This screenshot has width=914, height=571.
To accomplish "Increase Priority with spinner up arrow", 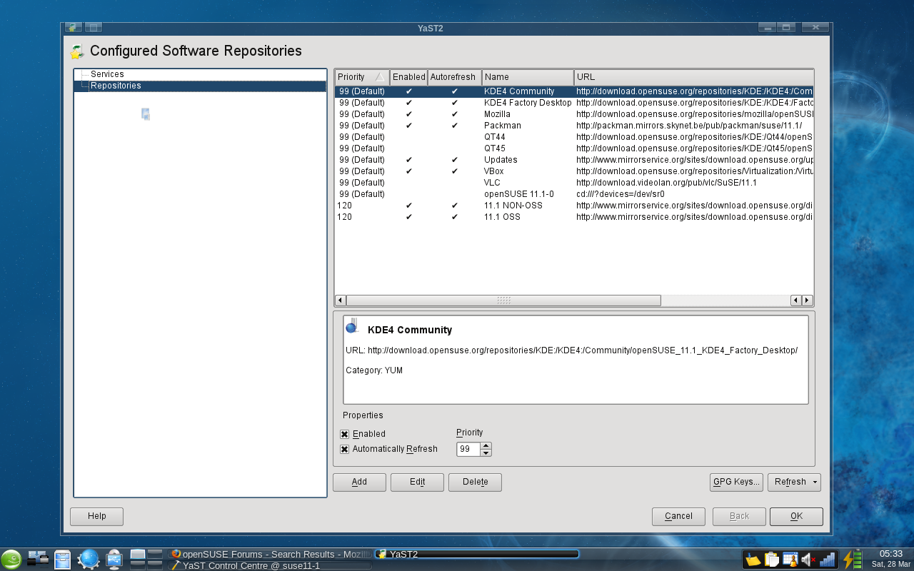I will (x=486, y=445).
